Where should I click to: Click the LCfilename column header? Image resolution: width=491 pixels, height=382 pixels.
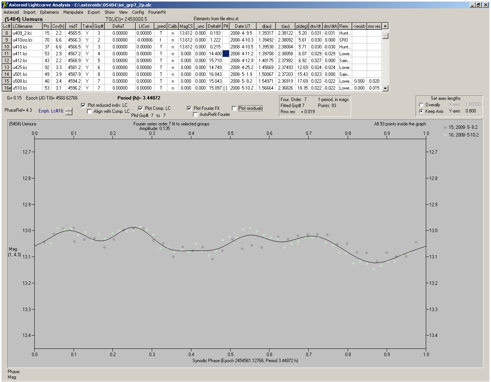[27, 26]
